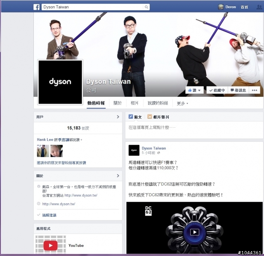Open the Hank Lee link
The width and height of the screenshot is (264, 256).
click(45, 140)
